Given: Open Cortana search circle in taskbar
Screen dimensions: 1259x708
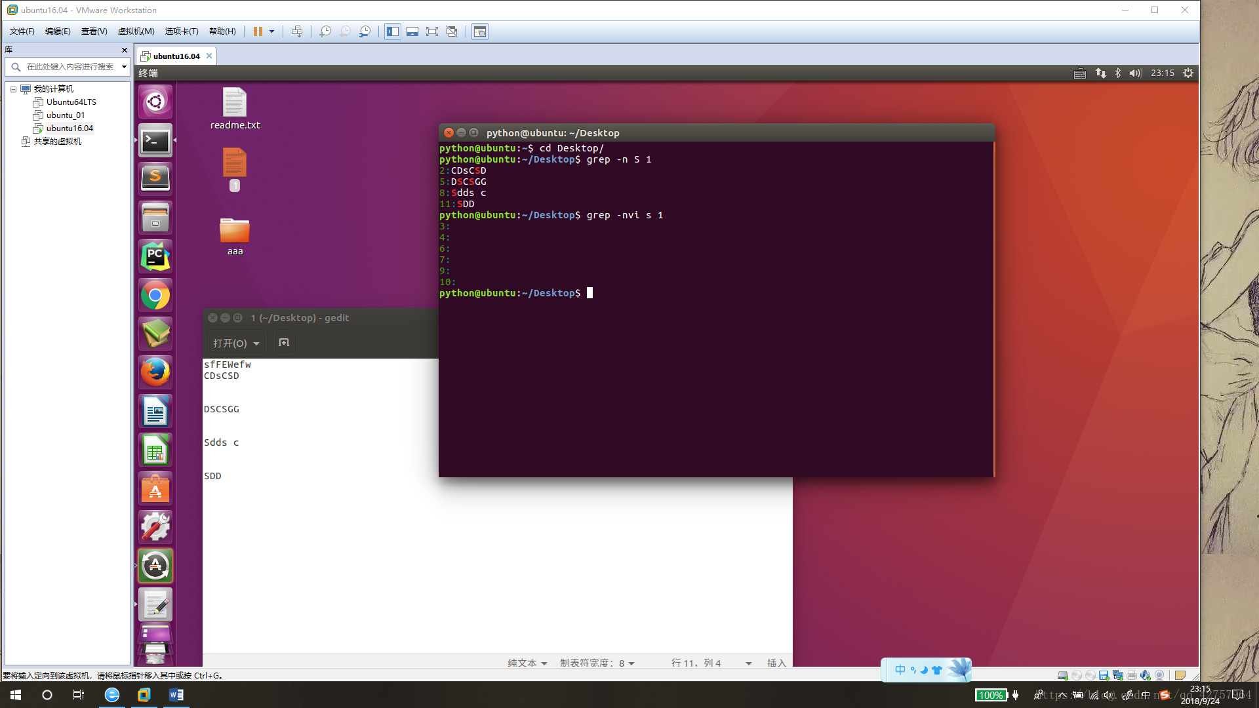Looking at the screenshot, I should [x=47, y=695].
